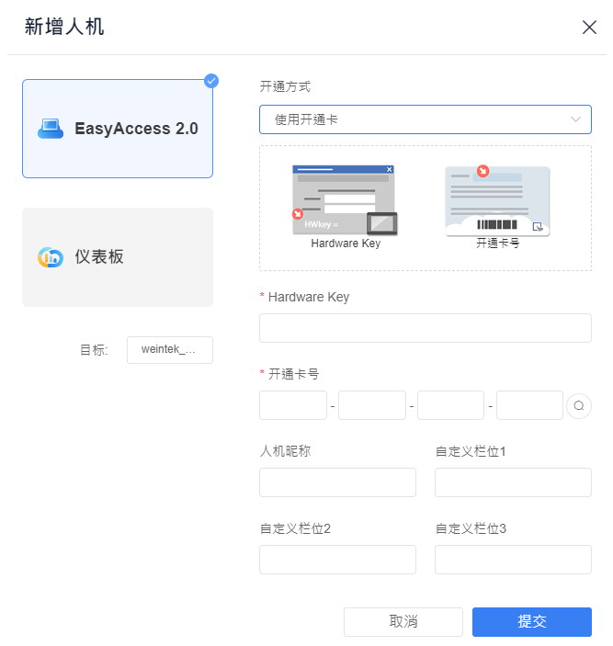Click the Hardware Key illustration image
This screenshot has height=646, width=613.
click(345, 199)
